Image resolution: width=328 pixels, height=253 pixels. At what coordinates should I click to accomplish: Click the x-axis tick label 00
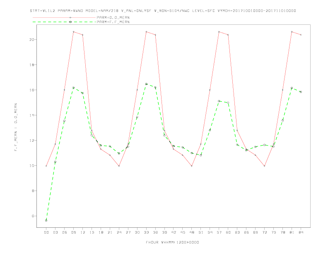46,232
